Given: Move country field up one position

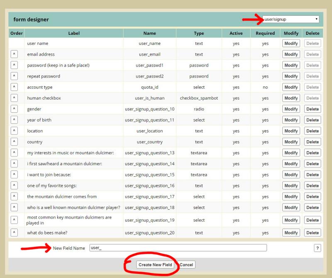Looking at the screenshot, I should 14,142.
